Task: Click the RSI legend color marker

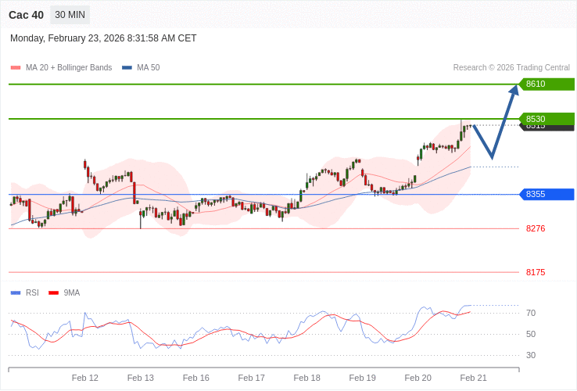Action: [x=16, y=293]
